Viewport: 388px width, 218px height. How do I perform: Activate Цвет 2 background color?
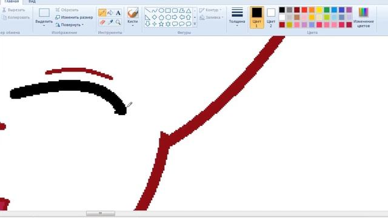[271, 18]
